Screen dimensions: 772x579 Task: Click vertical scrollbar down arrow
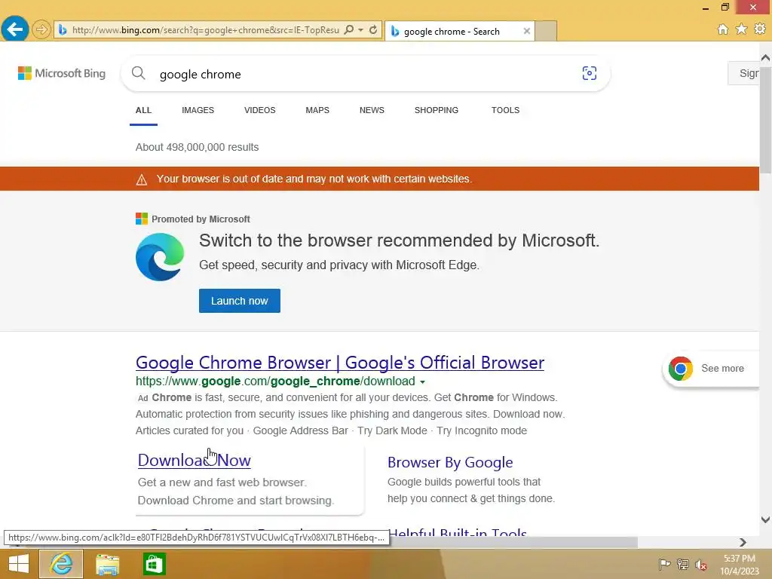point(765,519)
